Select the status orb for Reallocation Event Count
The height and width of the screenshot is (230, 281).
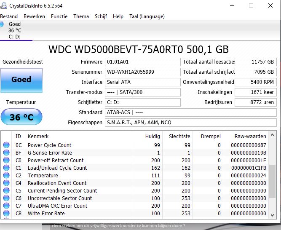point(6,183)
